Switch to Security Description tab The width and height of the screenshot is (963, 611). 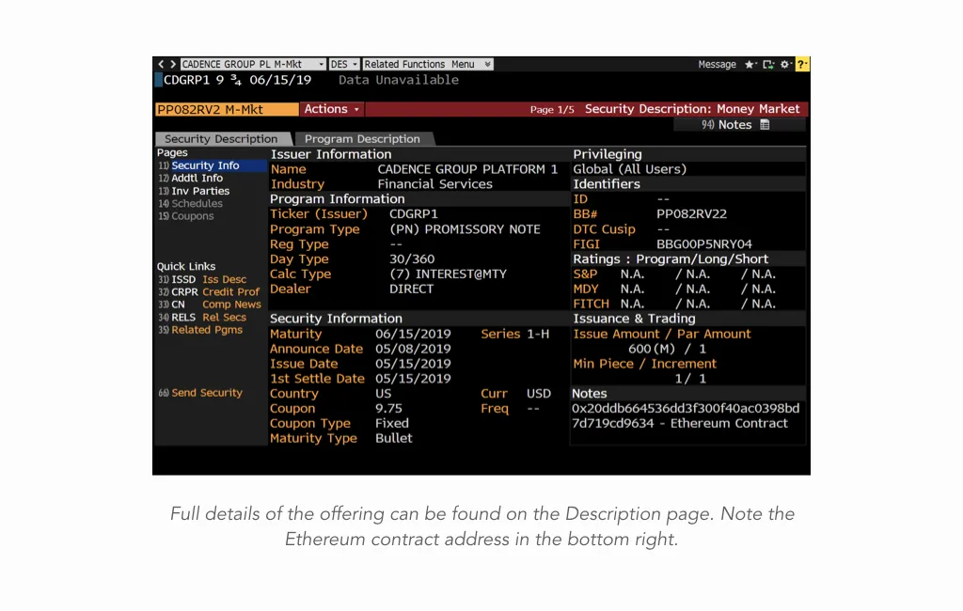(221, 139)
